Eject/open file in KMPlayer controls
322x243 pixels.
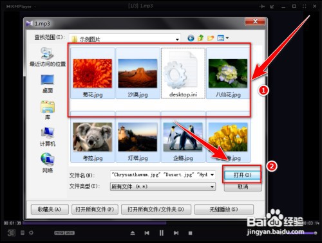click(133, 233)
